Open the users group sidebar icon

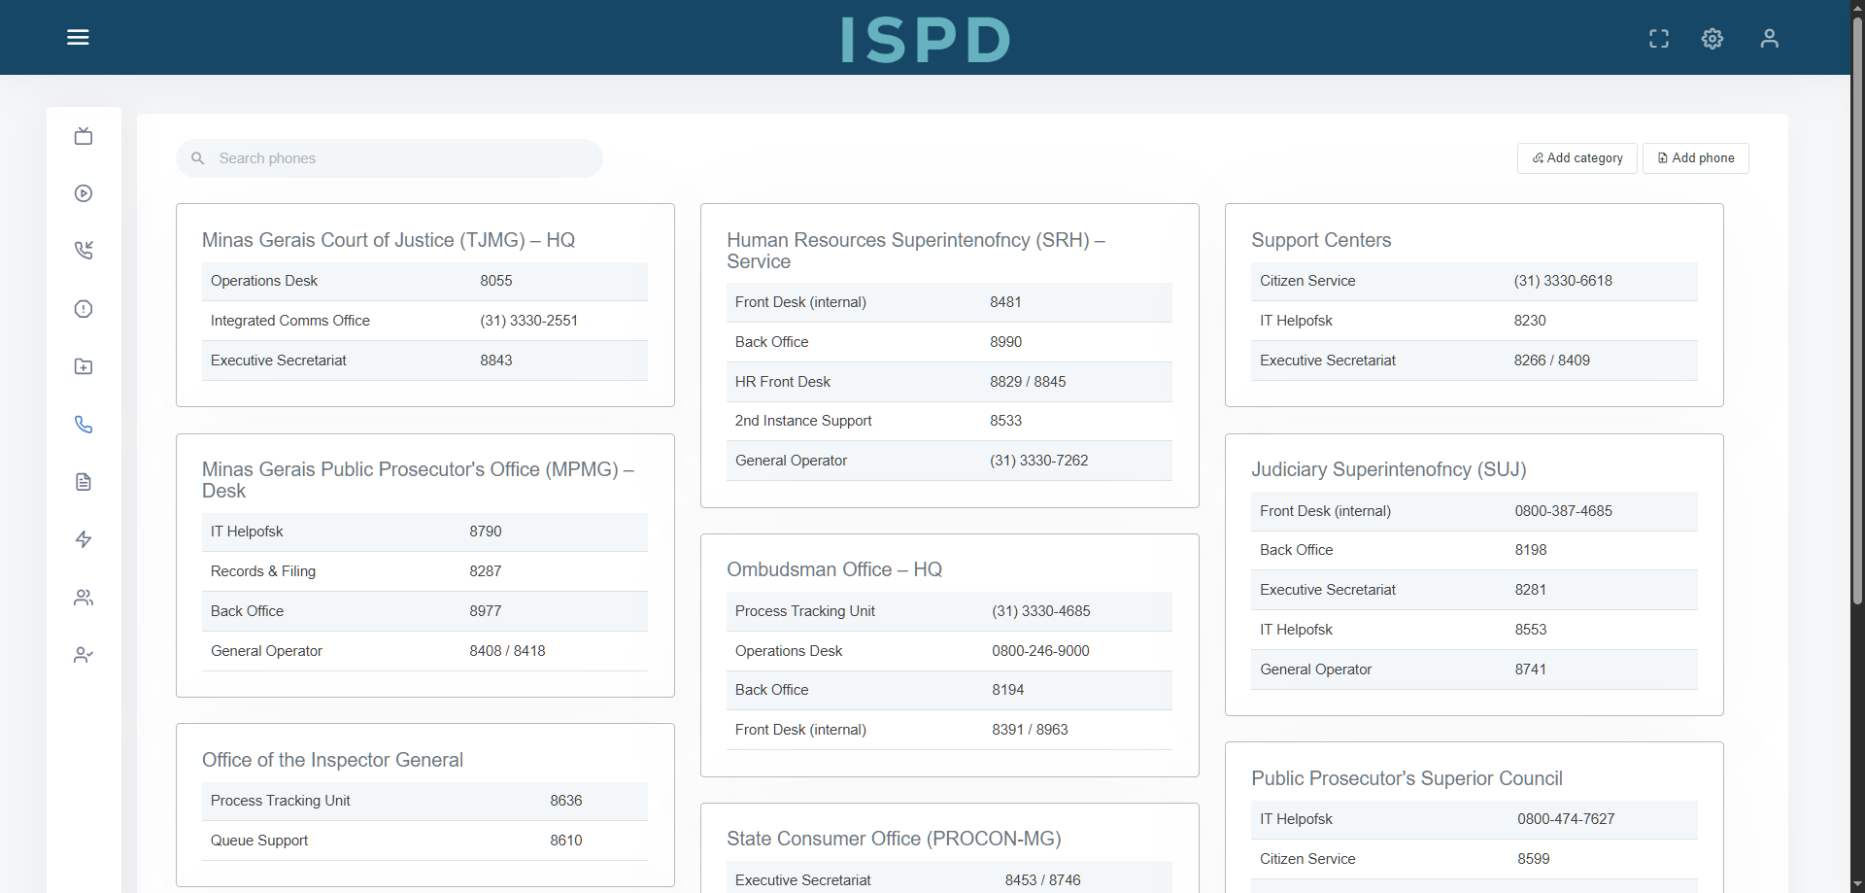point(84,598)
